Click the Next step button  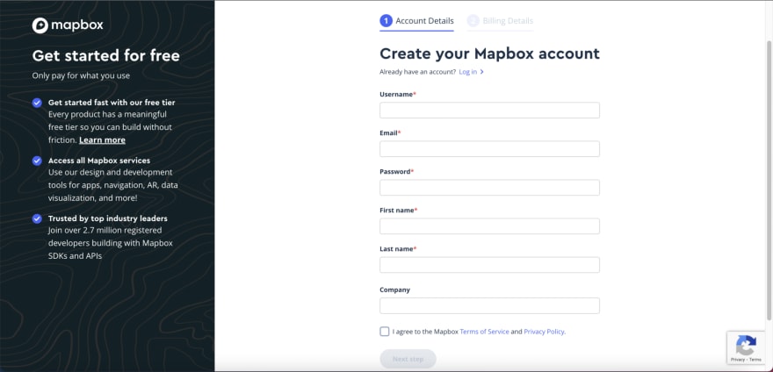pos(408,359)
